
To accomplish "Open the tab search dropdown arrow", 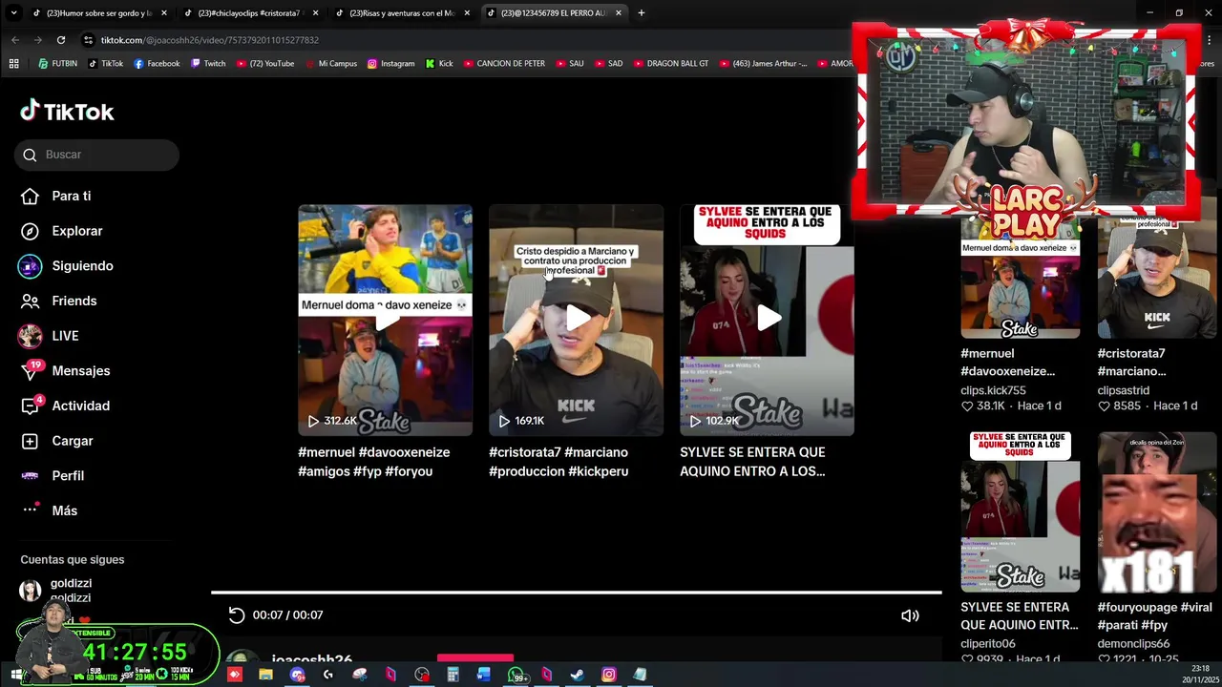I will click(14, 13).
